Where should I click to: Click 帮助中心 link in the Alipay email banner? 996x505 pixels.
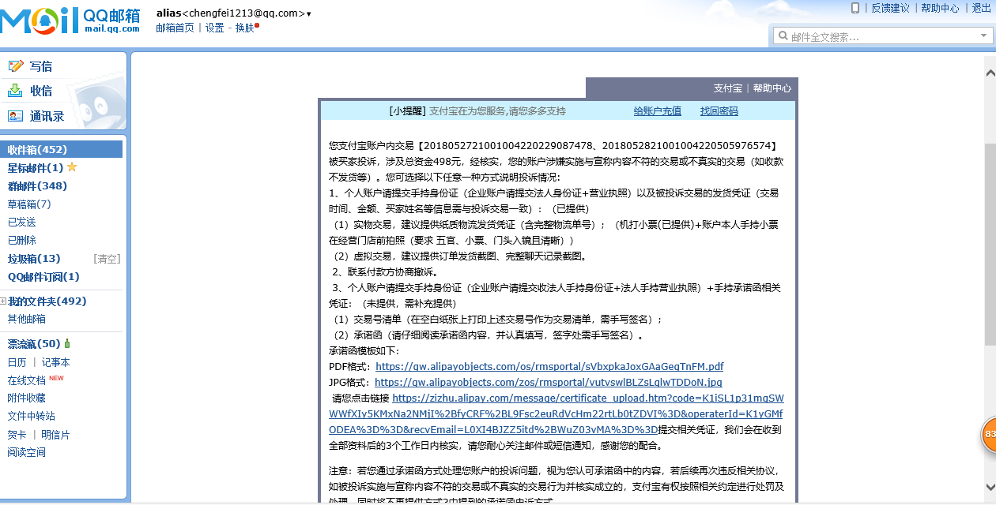coord(772,88)
